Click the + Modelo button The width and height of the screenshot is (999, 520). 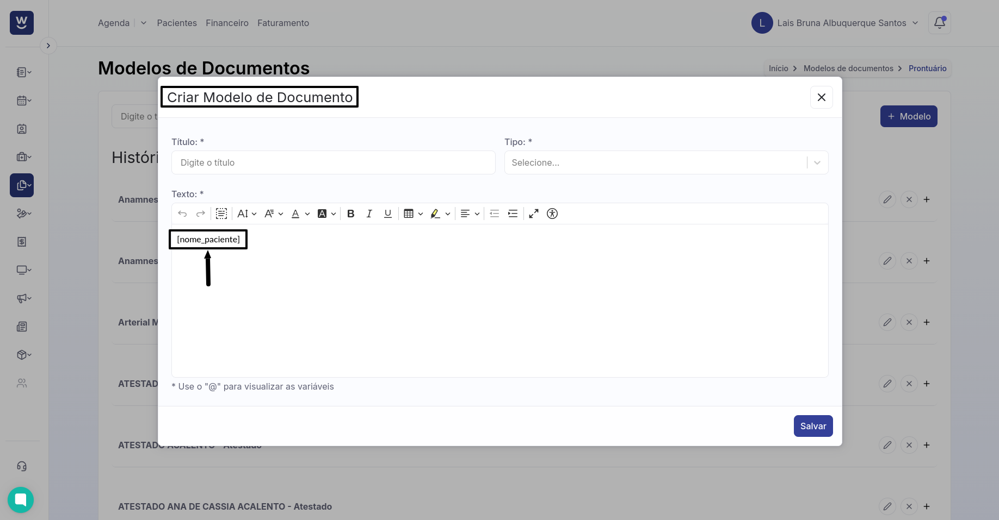[x=909, y=116]
